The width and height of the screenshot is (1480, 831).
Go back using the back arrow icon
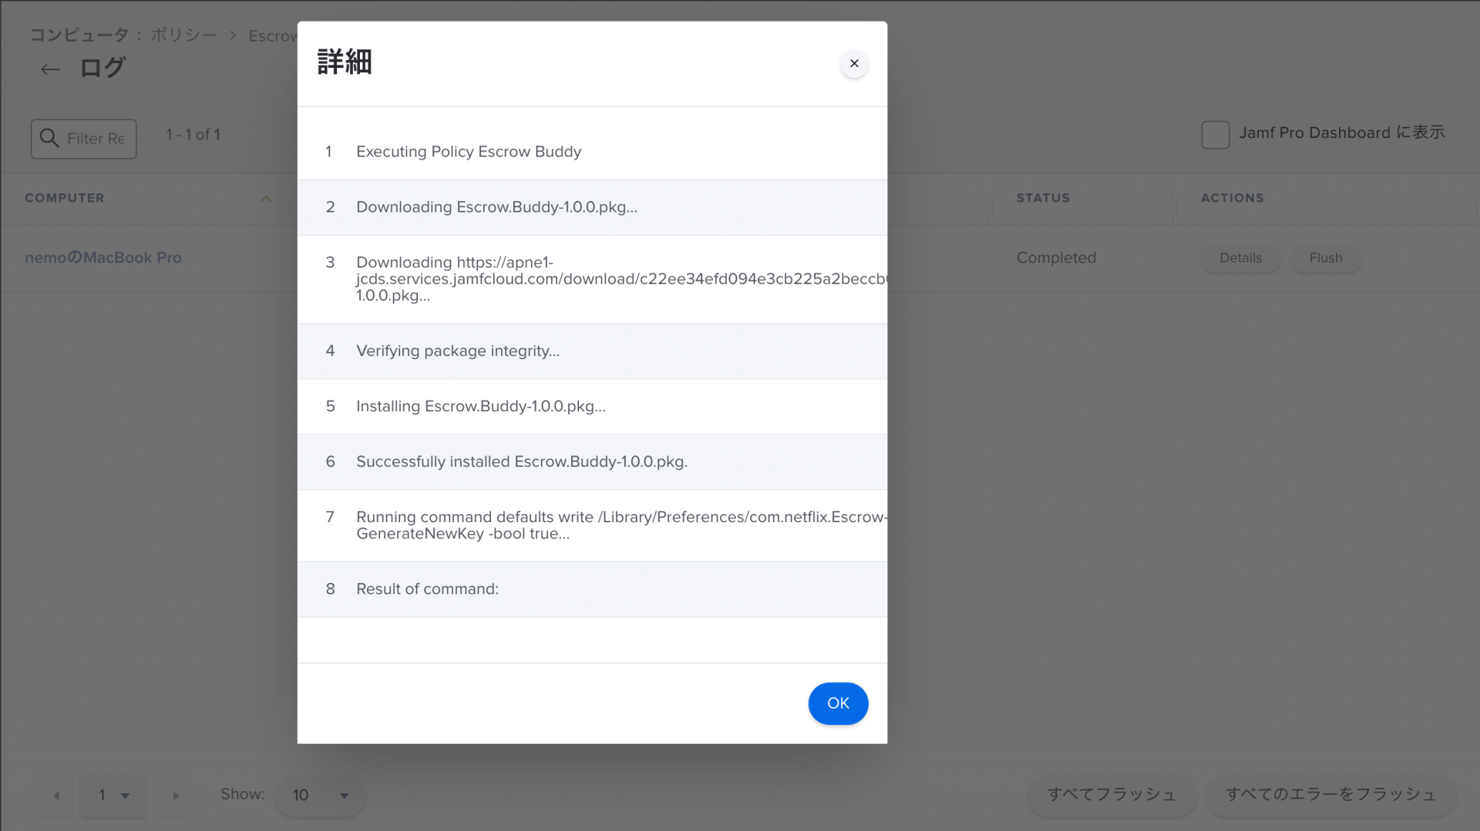(49, 69)
